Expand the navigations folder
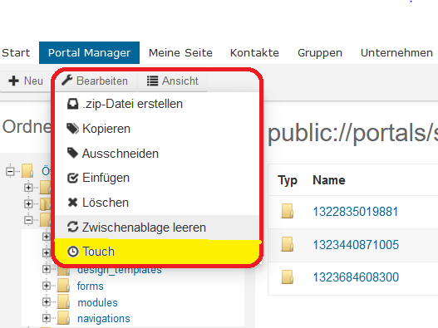 click(x=47, y=318)
